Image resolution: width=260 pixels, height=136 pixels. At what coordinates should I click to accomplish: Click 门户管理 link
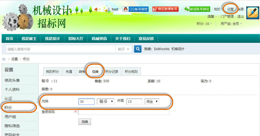click(227, 17)
